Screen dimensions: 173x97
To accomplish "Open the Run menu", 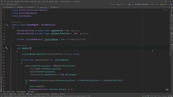I will click(35, 2).
